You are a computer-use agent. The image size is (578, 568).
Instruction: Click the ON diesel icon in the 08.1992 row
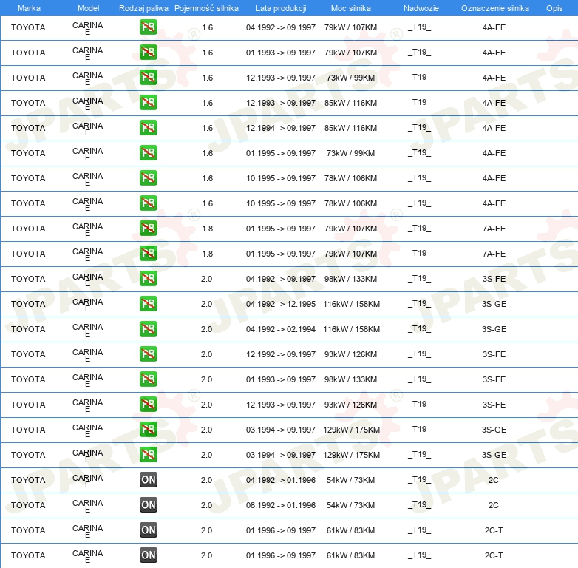[x=148, y=504]
